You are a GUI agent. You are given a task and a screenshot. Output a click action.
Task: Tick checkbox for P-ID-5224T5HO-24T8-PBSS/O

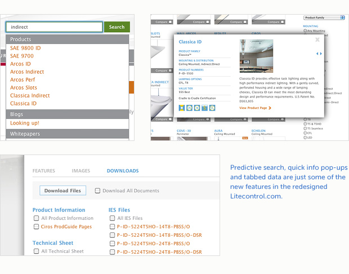[x=112, y=244]
